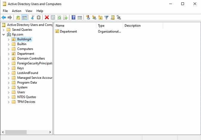The image size is (201, 140).
Task: Toggle Show/Hide Action Pane icon
Action: (x=80, y=17)
